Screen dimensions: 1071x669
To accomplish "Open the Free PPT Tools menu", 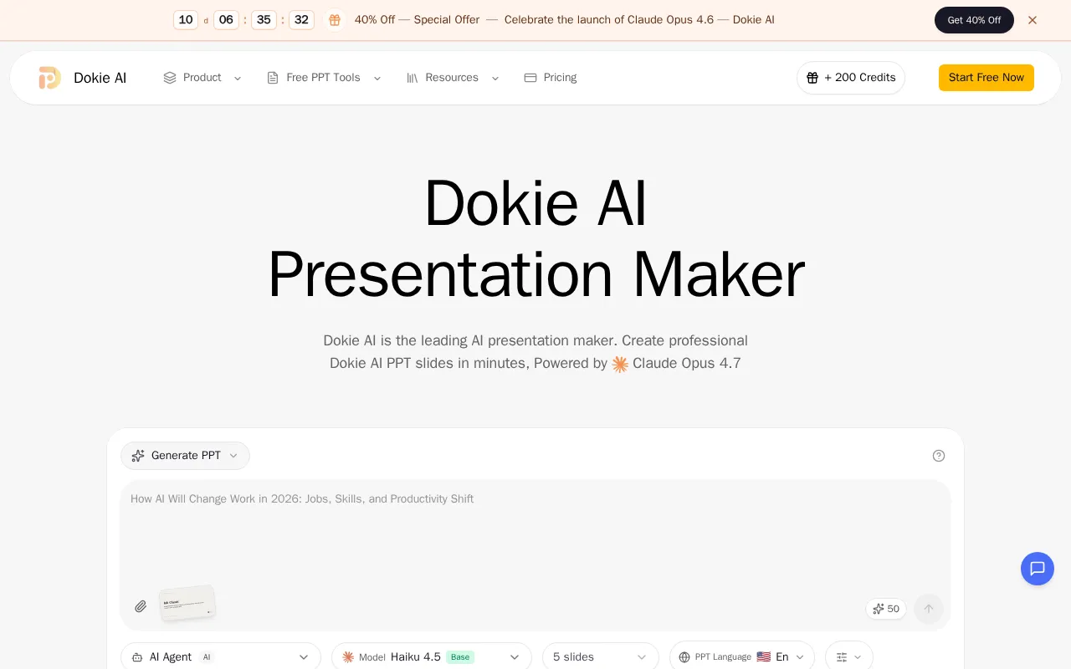I will [x=323, y=78].
